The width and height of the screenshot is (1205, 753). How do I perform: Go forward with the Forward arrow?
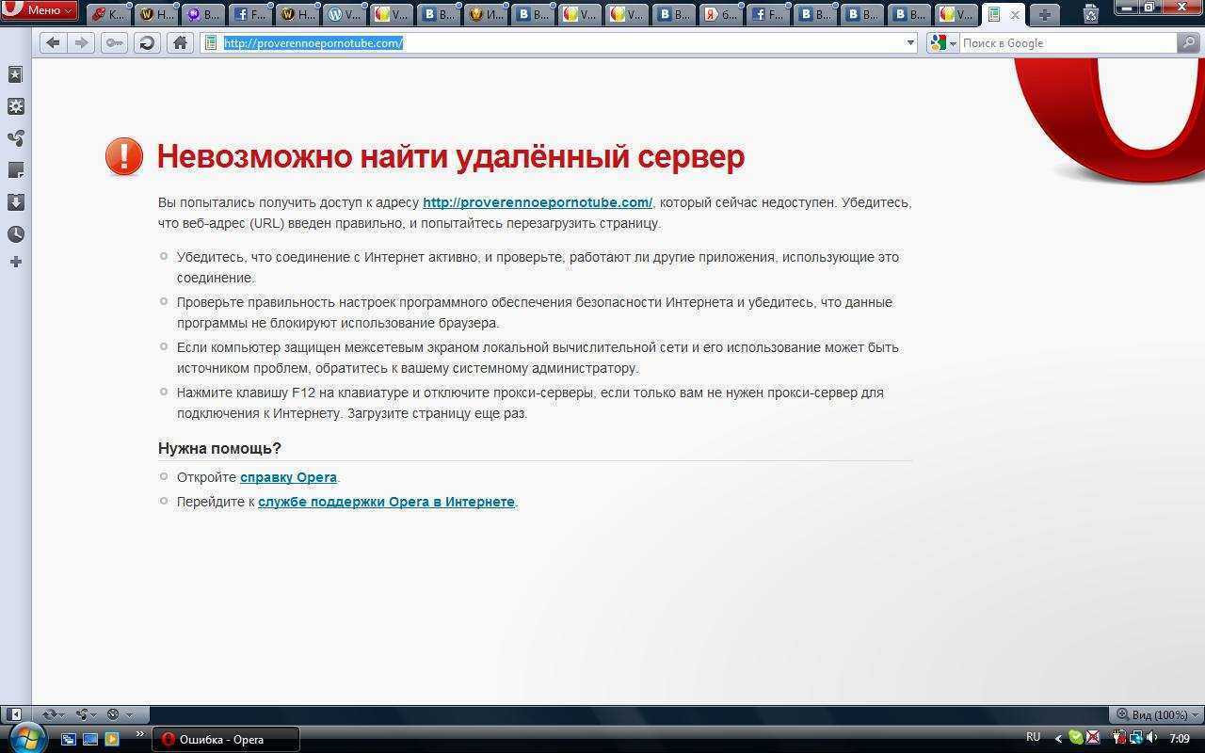click(x=82, y=42)
